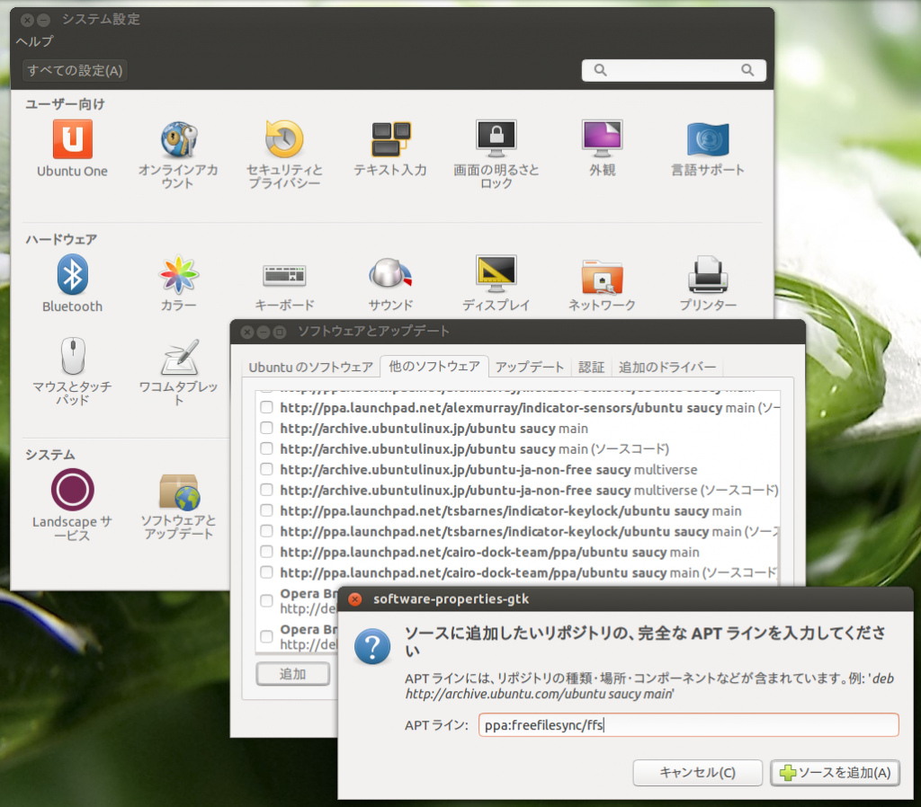Close the software-properties-gtk dialog
The width and height of the screenshot is (921, 807).
(354, 599)
